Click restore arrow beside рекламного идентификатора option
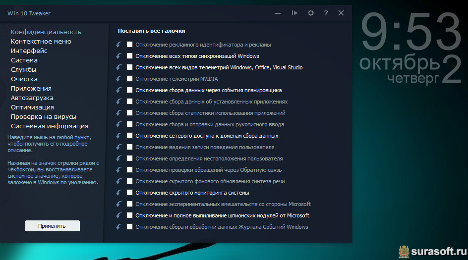The height and width of the screenshot is (260, 468). pos(119,45)
